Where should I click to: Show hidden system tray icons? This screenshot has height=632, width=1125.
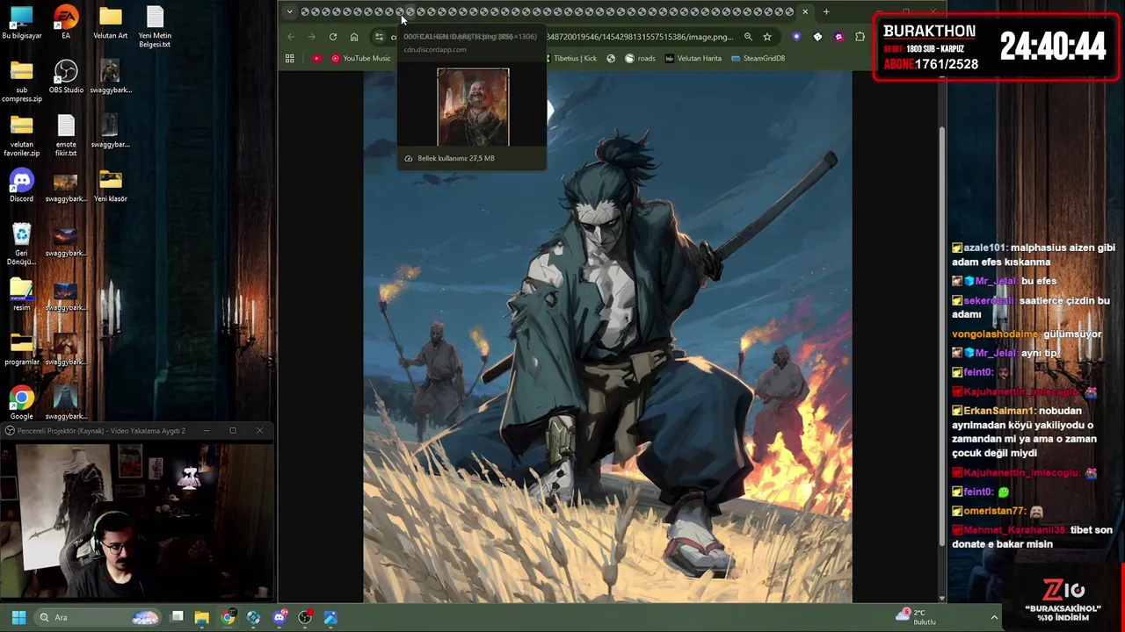point(994,617)
